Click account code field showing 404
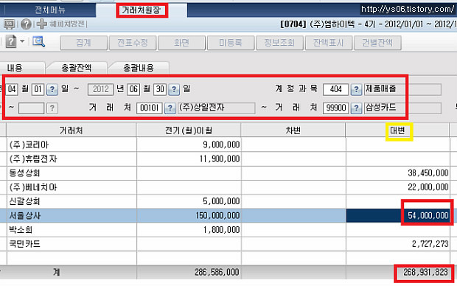 [x=336, y=89]
